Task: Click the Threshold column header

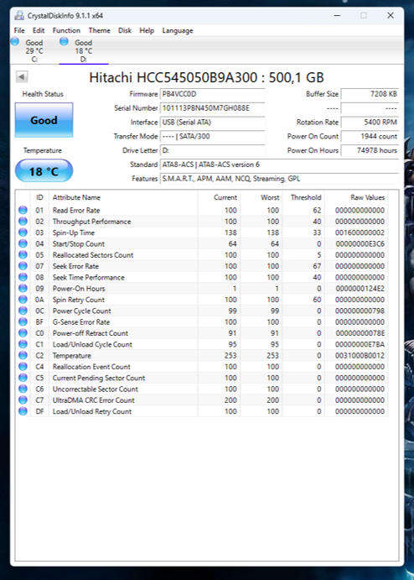Action: [x=306, y=197]
